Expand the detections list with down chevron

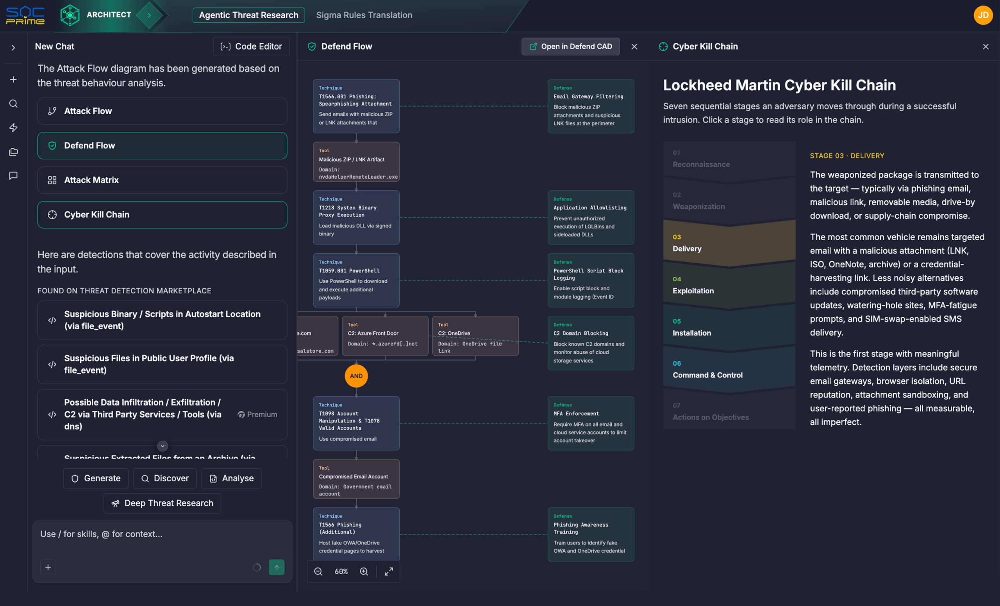tap(162, 446)
